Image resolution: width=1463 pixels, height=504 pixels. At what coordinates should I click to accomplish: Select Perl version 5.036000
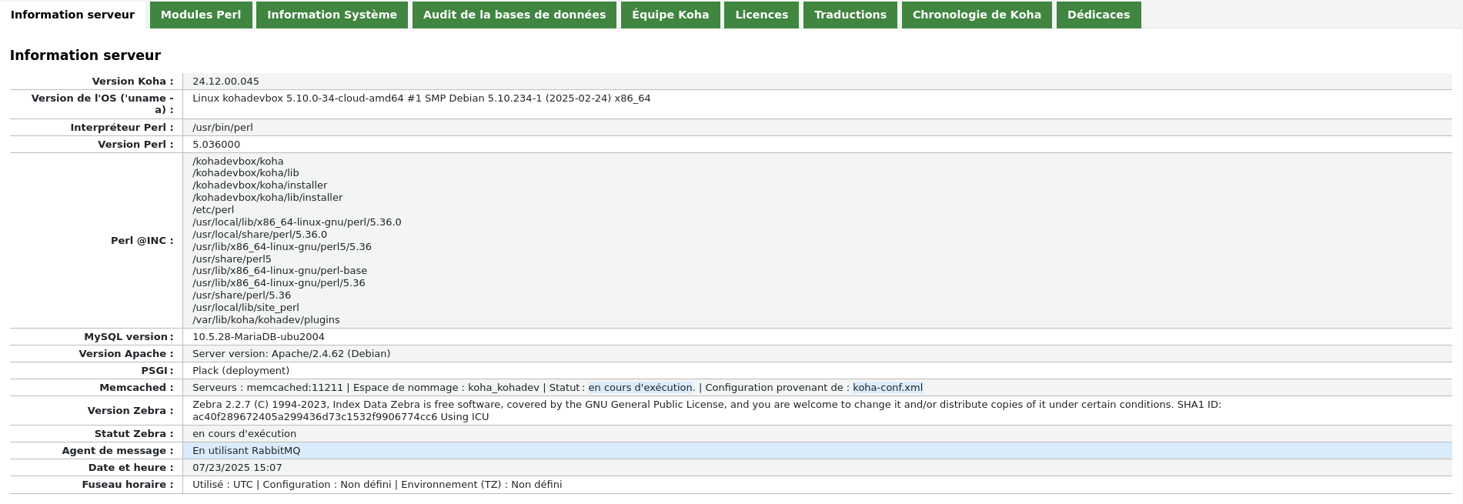tap(216, 145)
